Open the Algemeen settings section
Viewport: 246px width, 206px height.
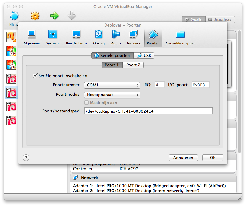pyautogui.click(x=31, y=37)
